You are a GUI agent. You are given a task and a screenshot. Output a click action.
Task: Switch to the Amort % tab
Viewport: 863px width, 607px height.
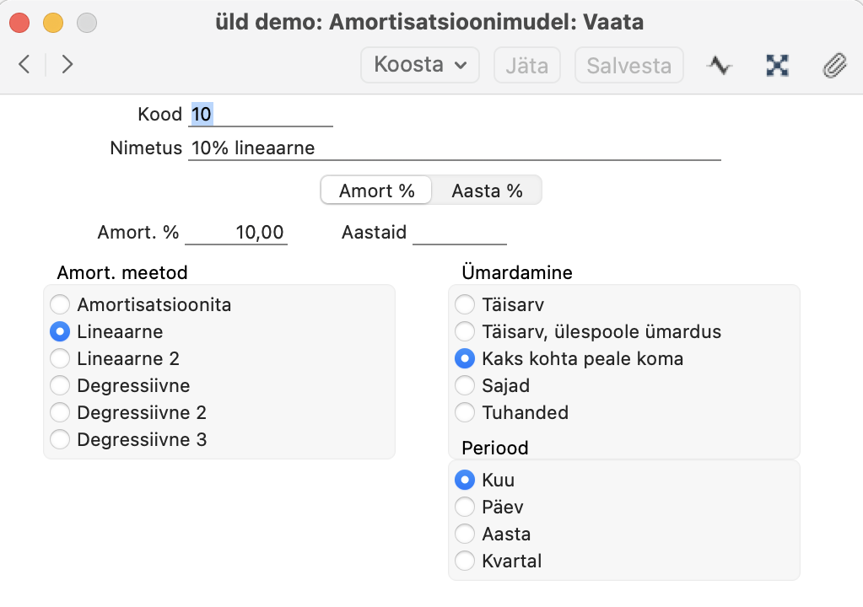click(376, 191)
